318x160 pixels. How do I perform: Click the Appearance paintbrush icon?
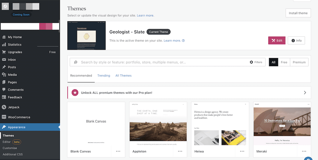point(4,127)
